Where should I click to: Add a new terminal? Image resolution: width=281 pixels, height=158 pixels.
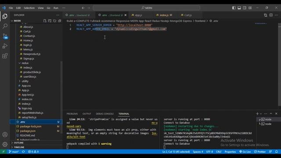pos(257,114)
